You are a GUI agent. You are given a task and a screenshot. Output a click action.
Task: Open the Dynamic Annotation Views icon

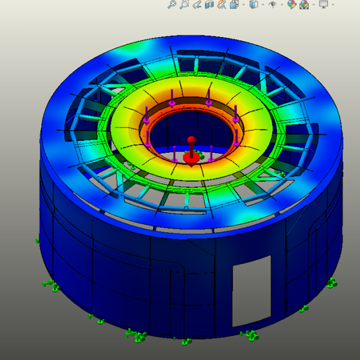221,4
